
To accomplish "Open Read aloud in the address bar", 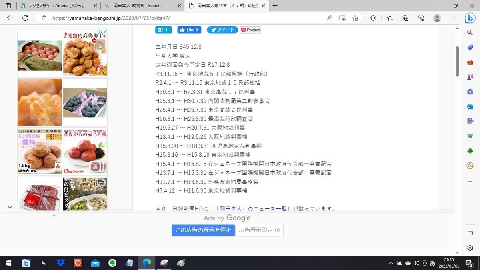I will point(330,18).
